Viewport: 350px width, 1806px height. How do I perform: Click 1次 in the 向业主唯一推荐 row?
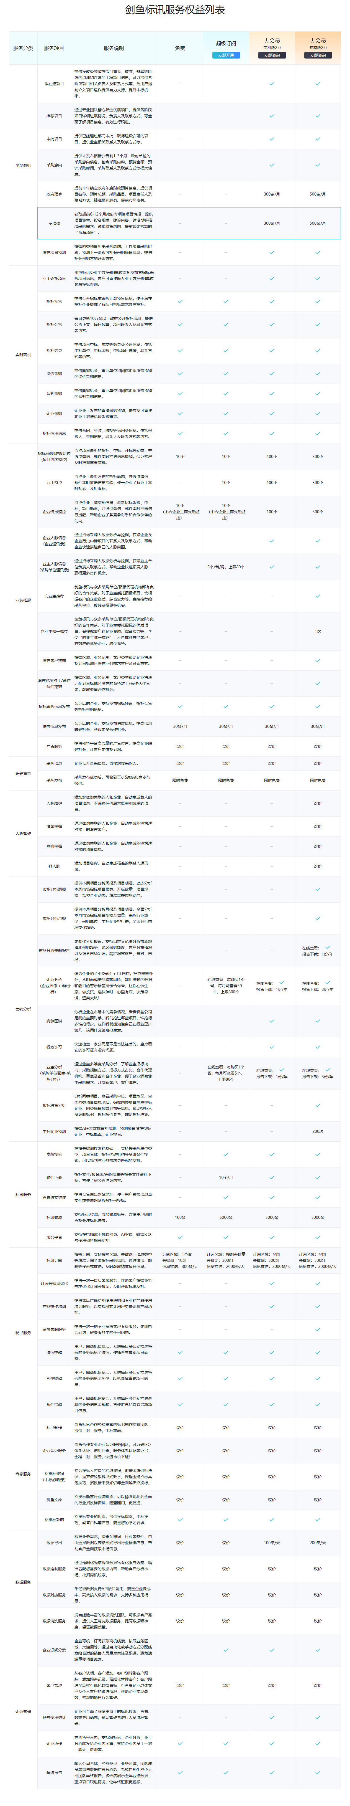point(318,631)
